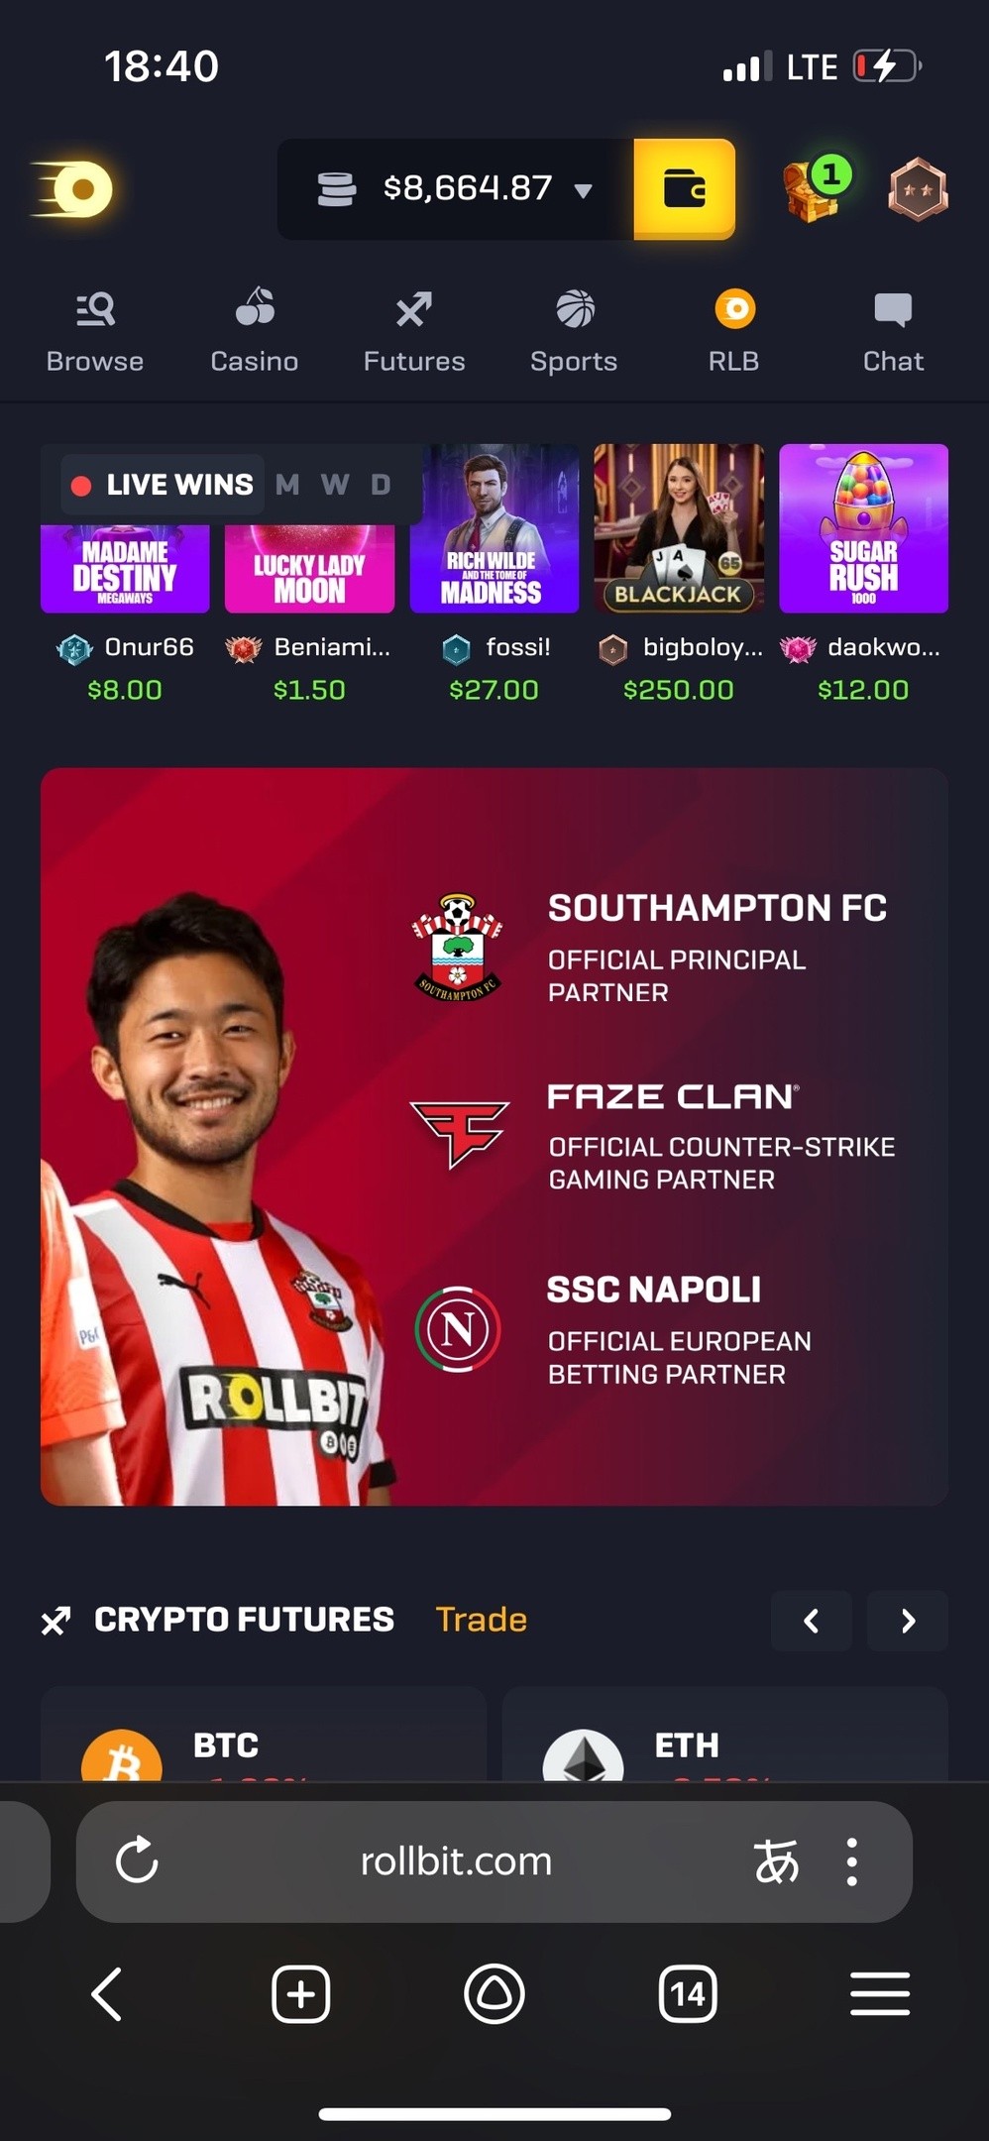The height and width of the screenshot is (2141, 989).
Task: Switch live wins to weekly W
Action: tap(335, 485)
